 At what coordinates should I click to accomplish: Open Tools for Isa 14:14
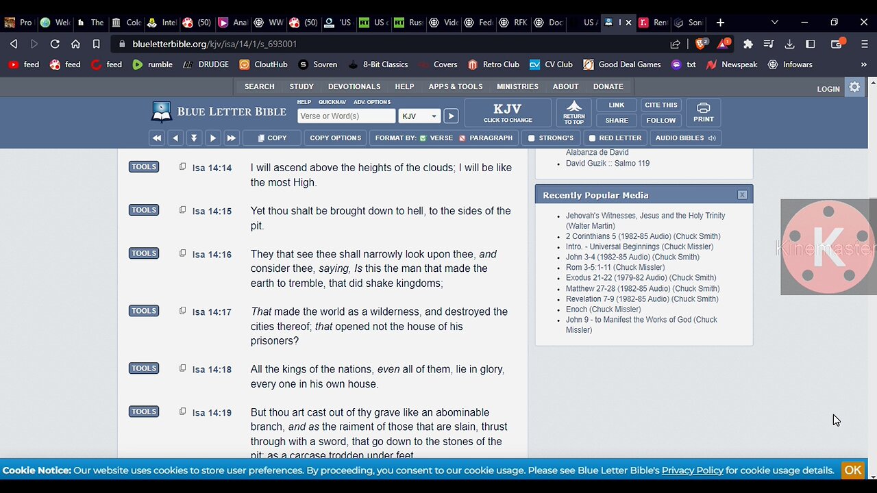tap(144, 166)
